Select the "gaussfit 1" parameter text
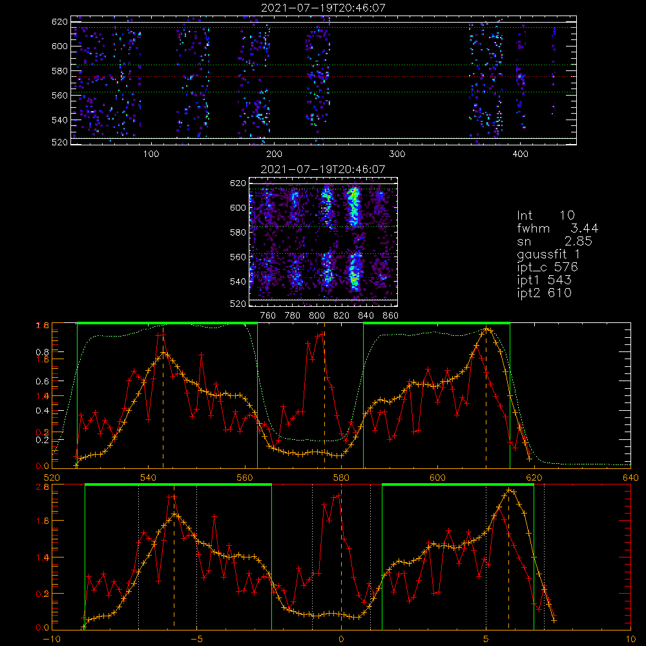Image resolution: width=646 pixels, height=646 pixels. click(x=548, y=254)
